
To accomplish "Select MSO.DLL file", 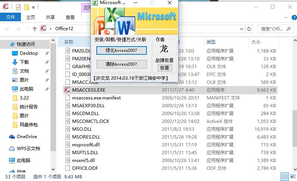I will point(82,129).
